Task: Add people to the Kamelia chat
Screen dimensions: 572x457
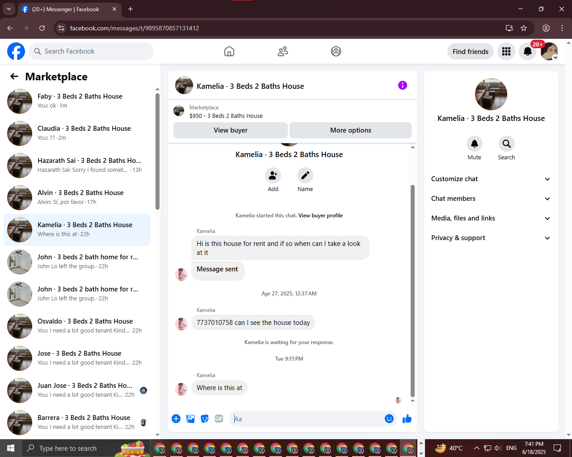Action: (273, 175)
